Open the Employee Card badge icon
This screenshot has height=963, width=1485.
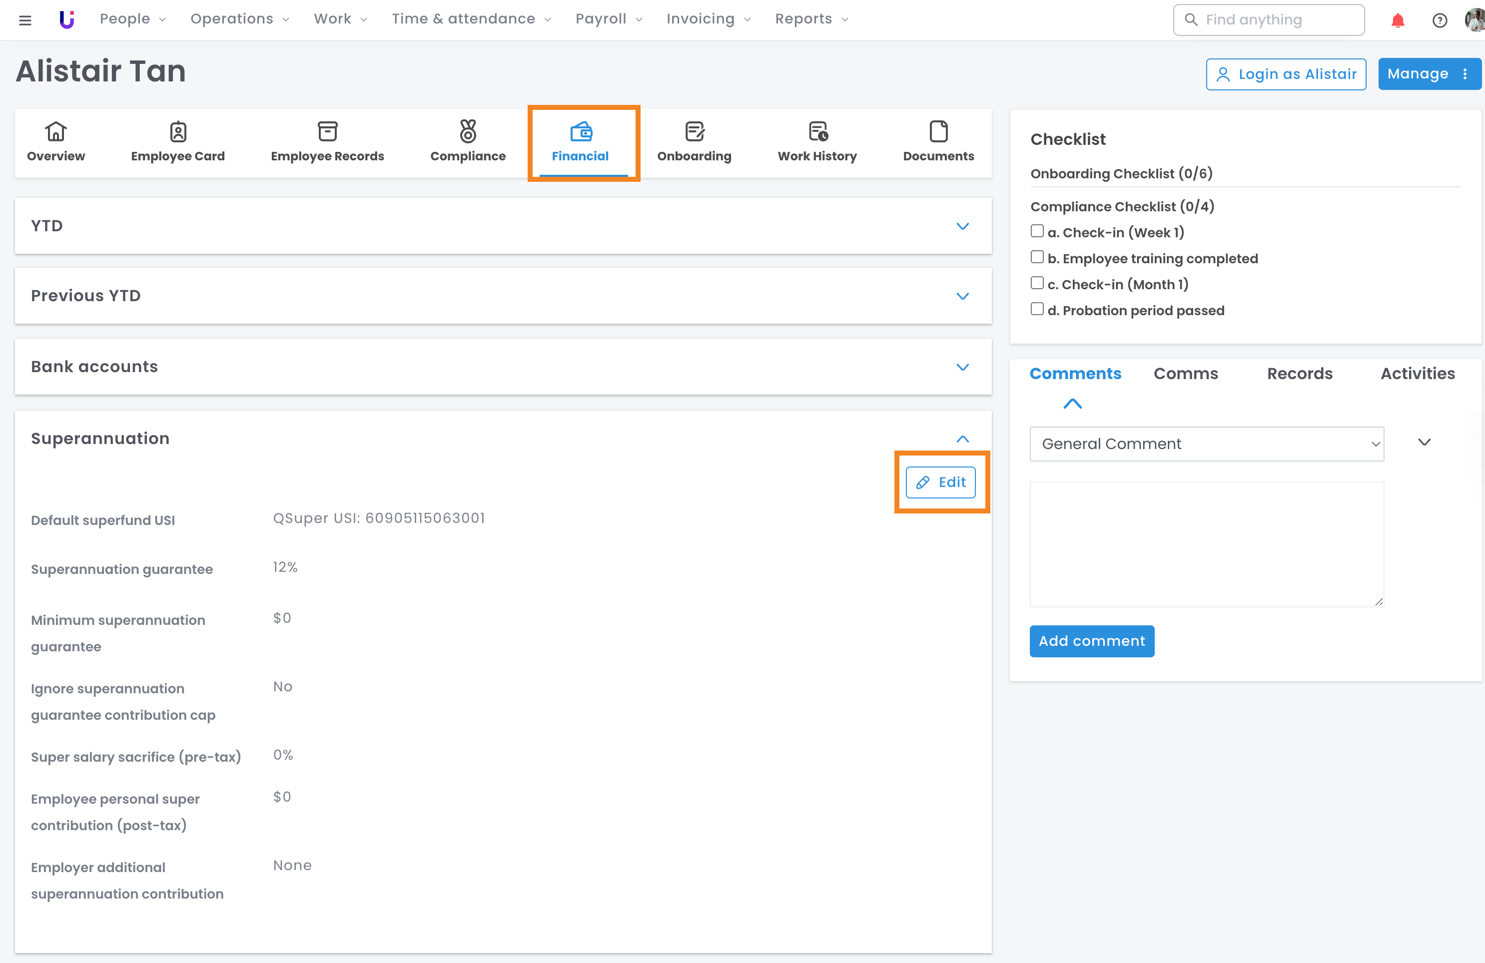(x=178, y=131)
